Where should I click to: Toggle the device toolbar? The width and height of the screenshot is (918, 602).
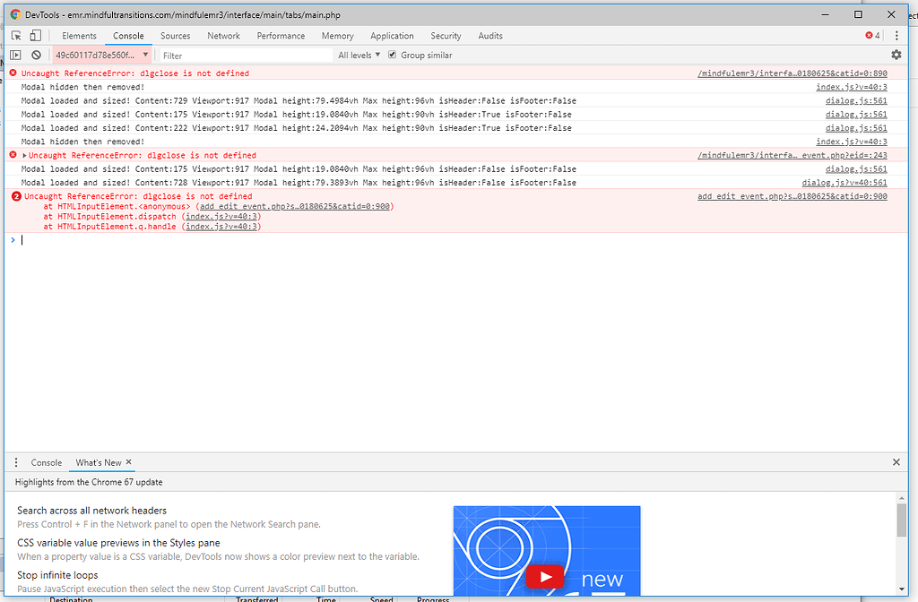[34, 35]
